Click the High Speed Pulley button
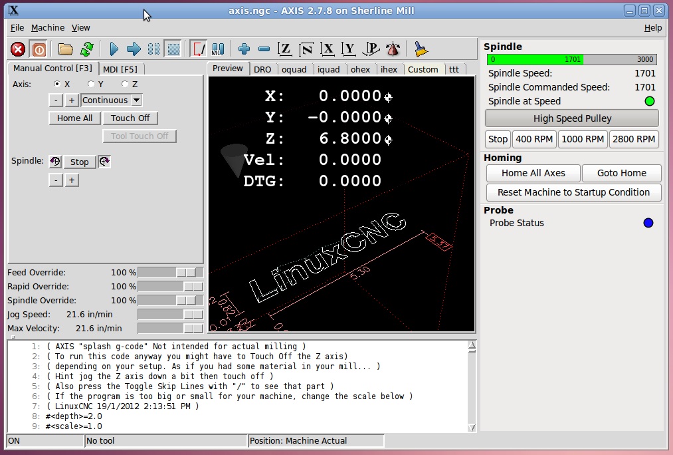The height and width of the screenshot is (455, 673). (x=572, y=118)
